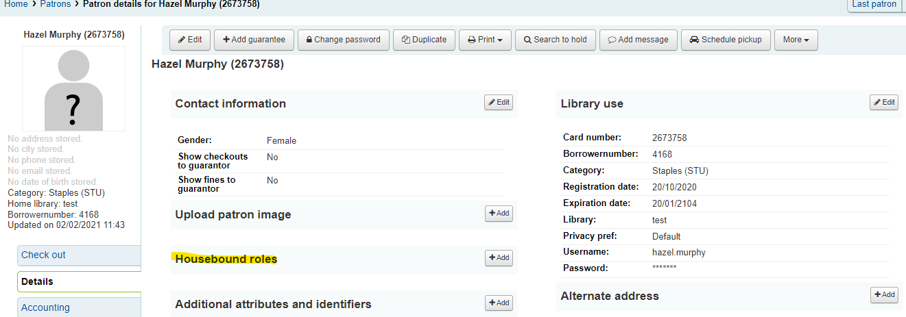Click Add guarantee button
This screenshot has width=906, height=317.
click(254, 40)
